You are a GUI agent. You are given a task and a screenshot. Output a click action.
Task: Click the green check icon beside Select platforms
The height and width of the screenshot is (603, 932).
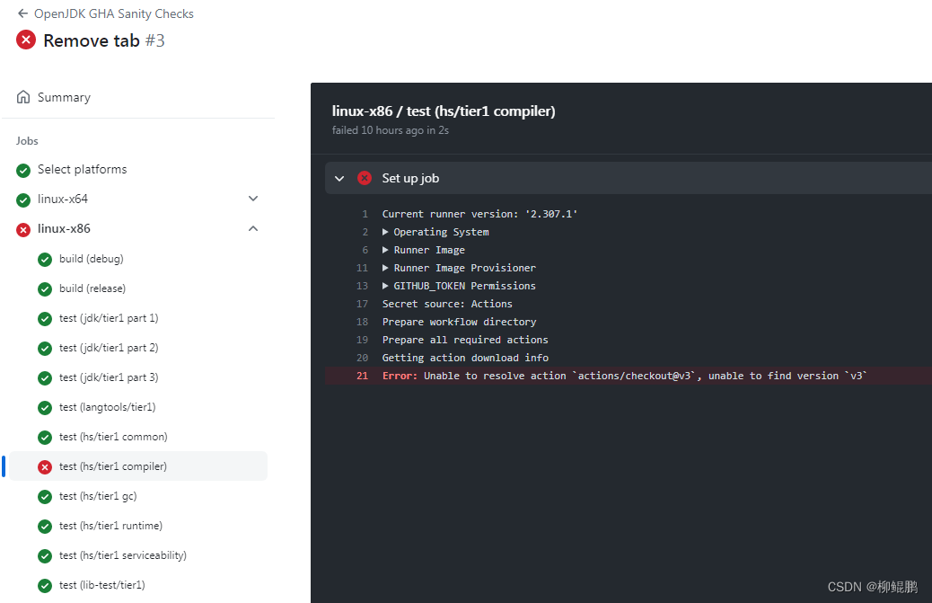[22, 169]
